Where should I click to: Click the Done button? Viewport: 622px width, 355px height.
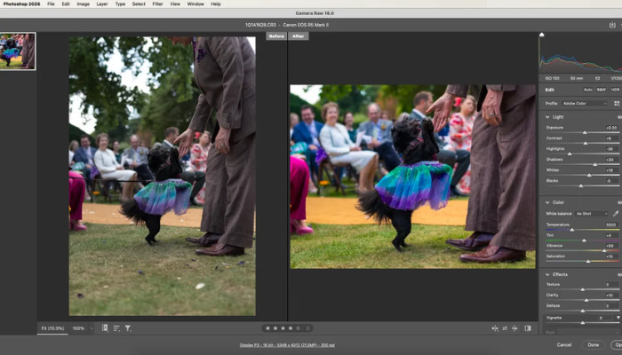593,344
